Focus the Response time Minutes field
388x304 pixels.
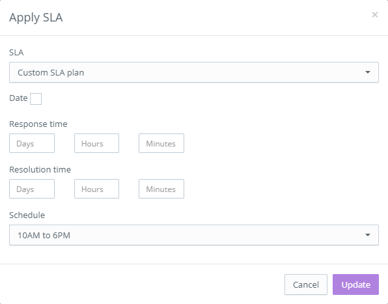(x=161, y=143)
